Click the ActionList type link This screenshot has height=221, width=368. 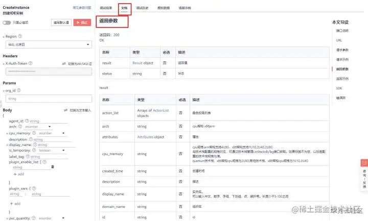(x=161, y=110)
